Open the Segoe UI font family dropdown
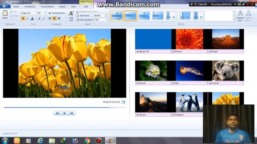 [x=36, y=13]
